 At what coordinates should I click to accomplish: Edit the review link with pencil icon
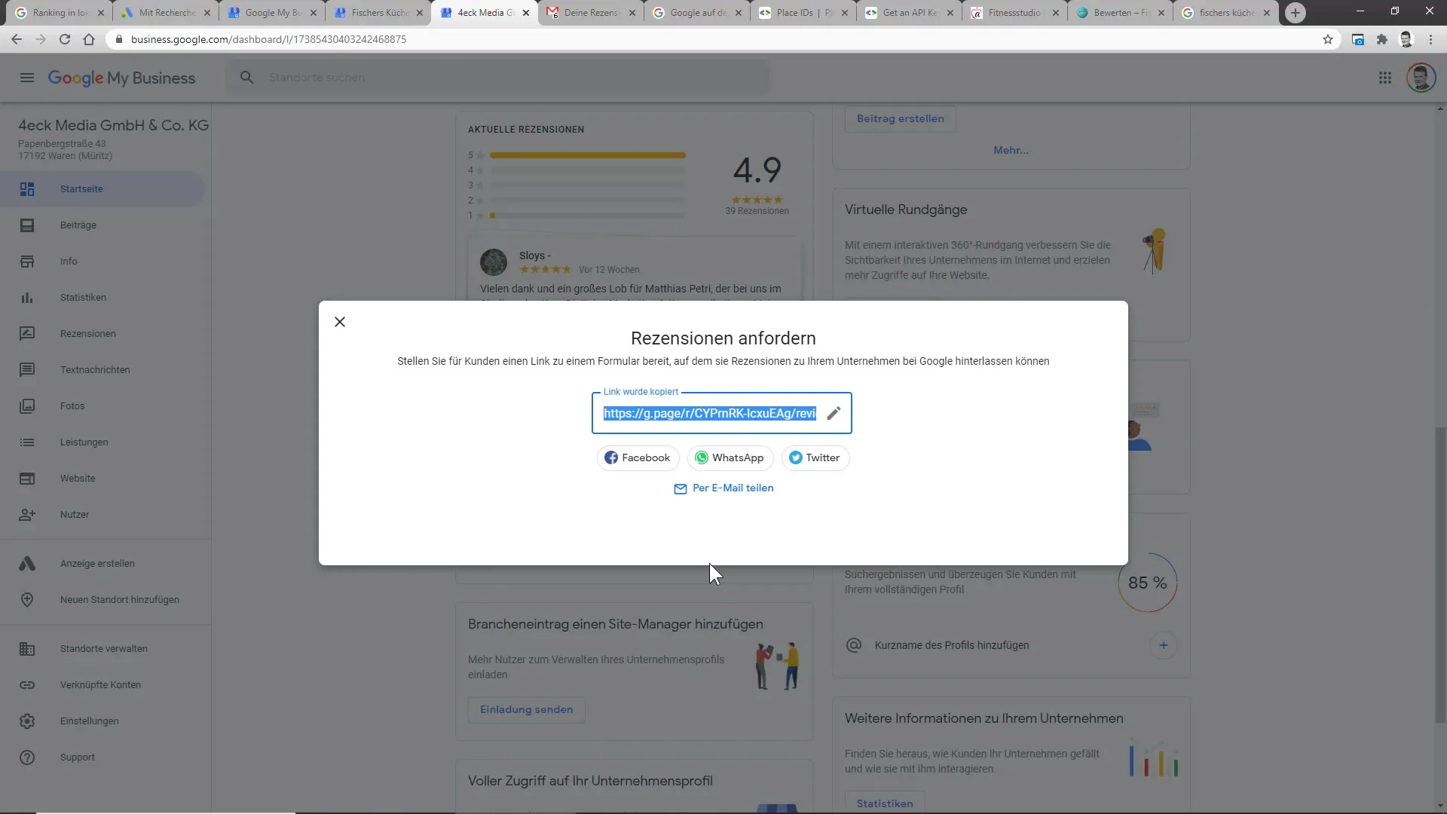(834, 413)
